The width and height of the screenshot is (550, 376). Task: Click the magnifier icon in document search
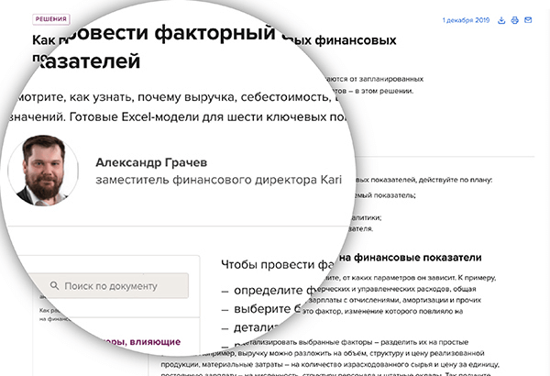tap(55, 285)
